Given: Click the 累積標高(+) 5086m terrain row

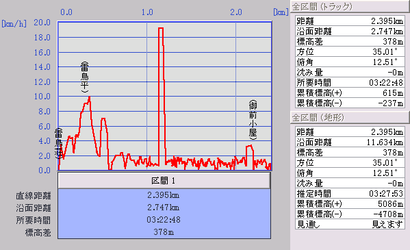Looking at the screenshot, I should click(x=350, y=204).
